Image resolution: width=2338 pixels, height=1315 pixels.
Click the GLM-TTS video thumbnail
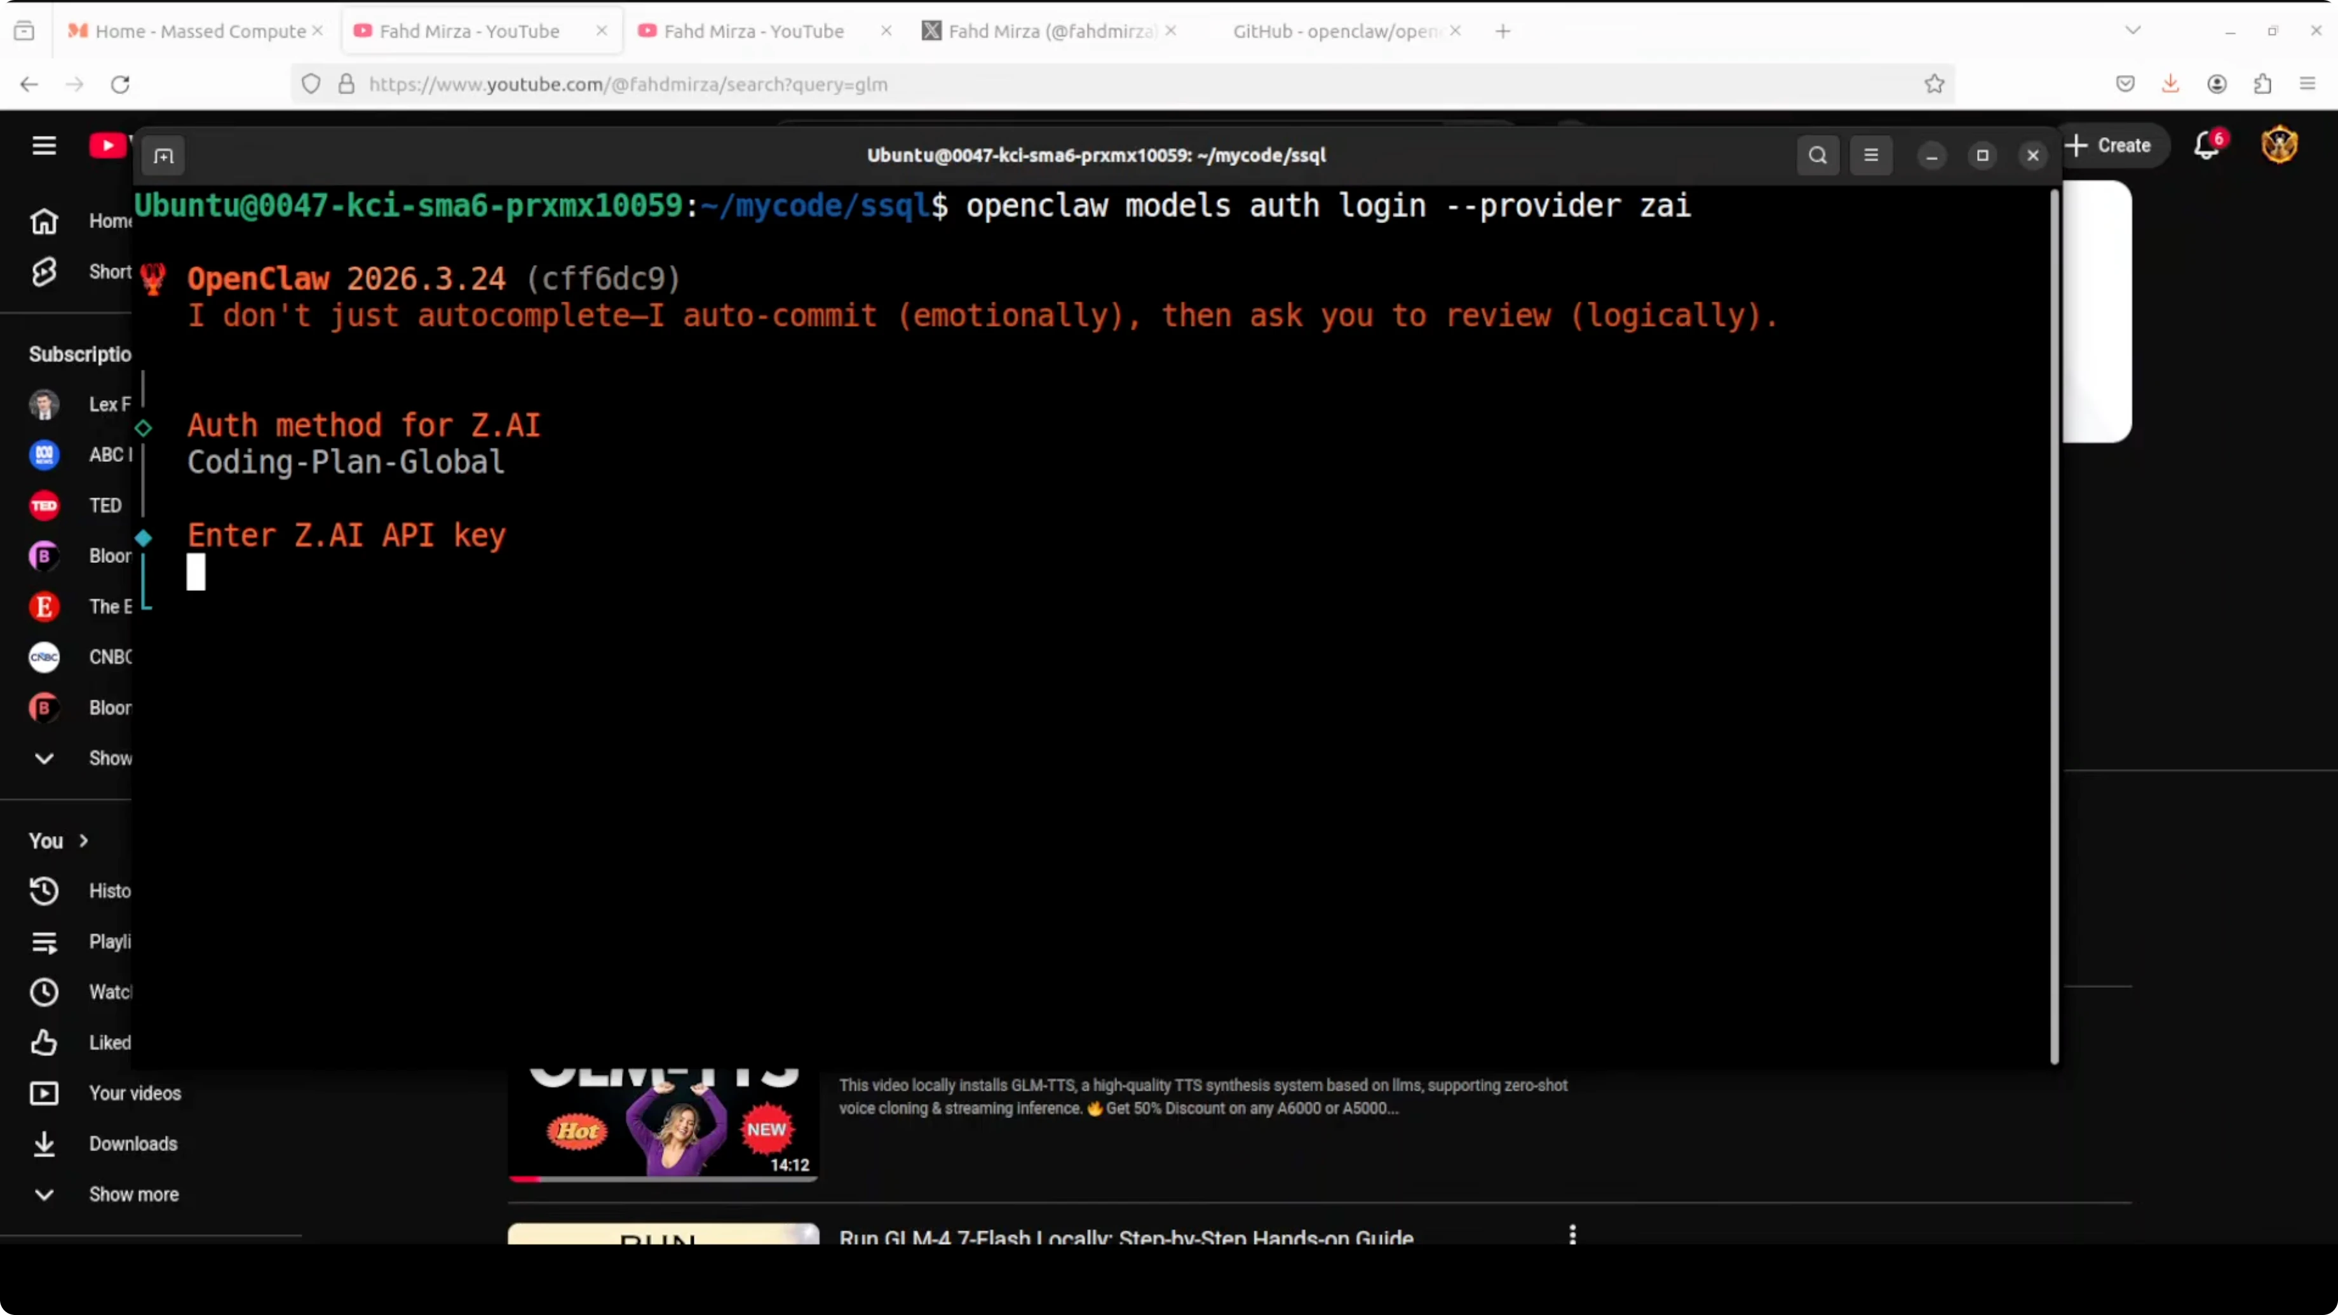click(x=663, y=1125)
